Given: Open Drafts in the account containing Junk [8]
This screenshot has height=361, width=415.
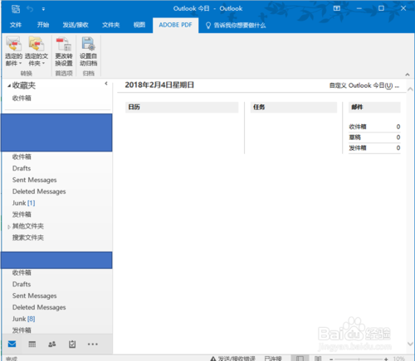Looking at the screenshot, I should coord(22,284).
